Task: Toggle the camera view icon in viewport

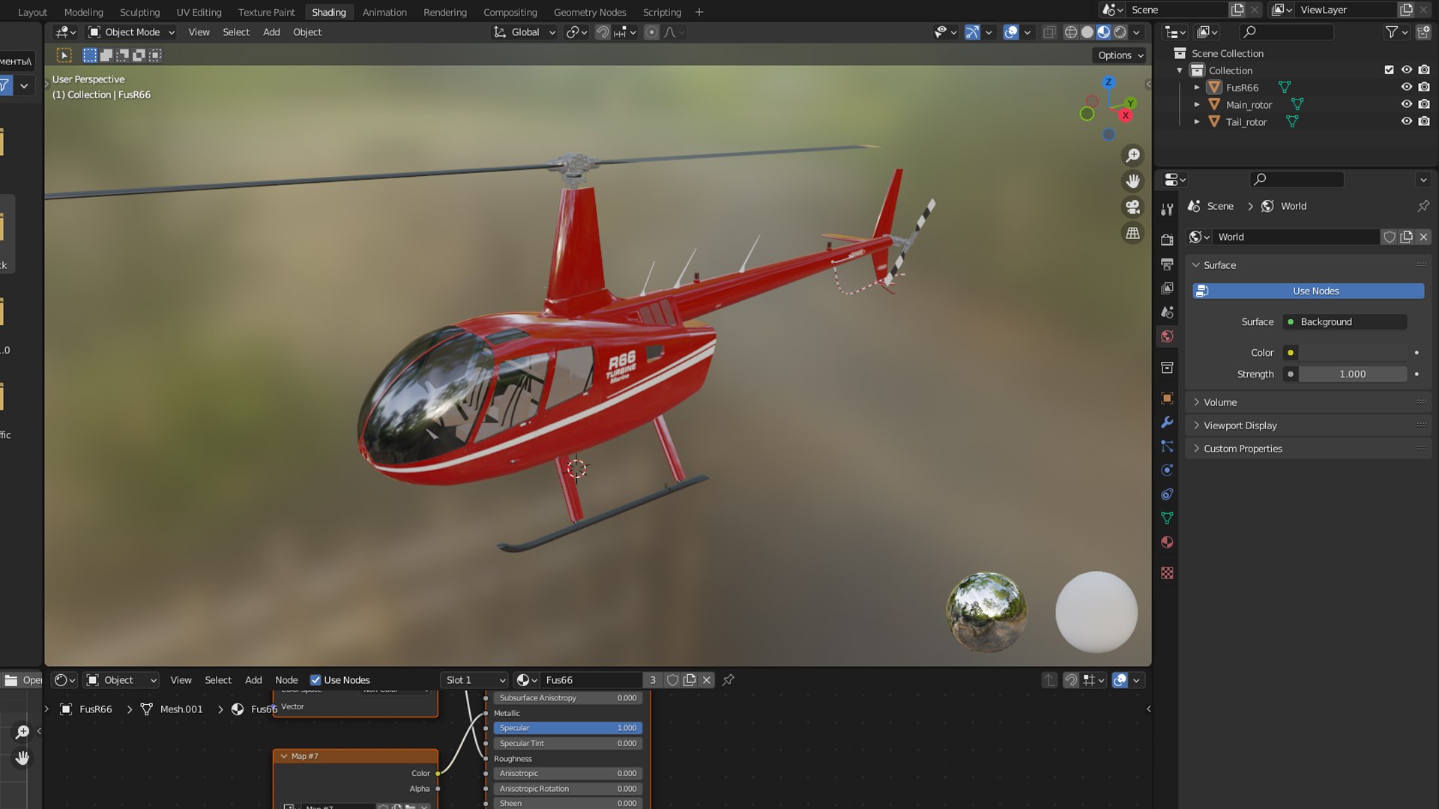Action: coord(1132,207)
